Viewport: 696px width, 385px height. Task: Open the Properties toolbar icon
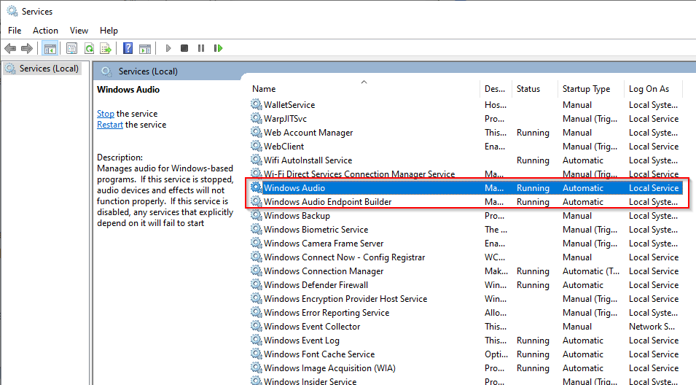click(71, 48)
